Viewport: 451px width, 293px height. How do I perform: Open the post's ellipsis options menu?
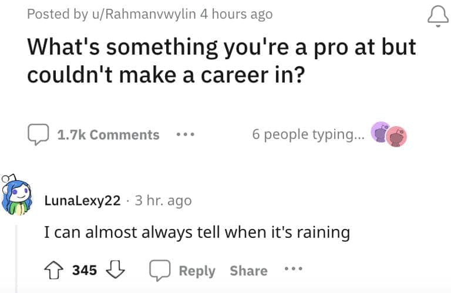[186, 134]
